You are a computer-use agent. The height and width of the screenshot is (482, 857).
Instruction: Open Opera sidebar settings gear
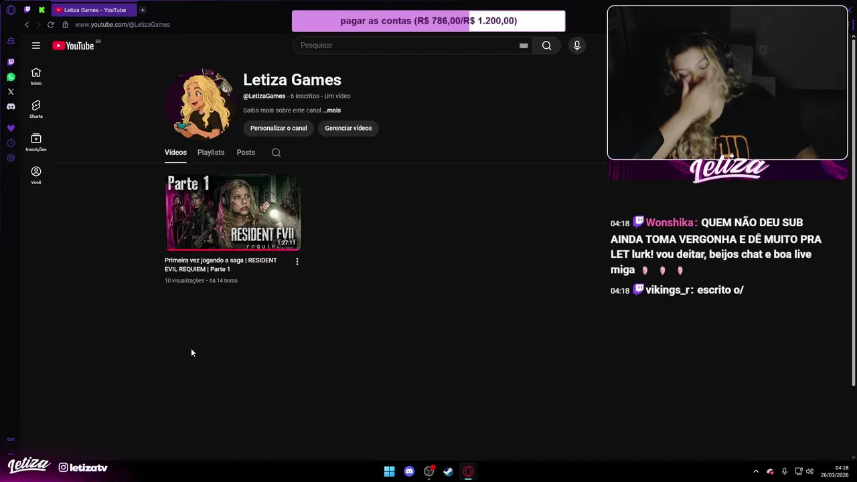pyautogui.click(x=11, y=158)
